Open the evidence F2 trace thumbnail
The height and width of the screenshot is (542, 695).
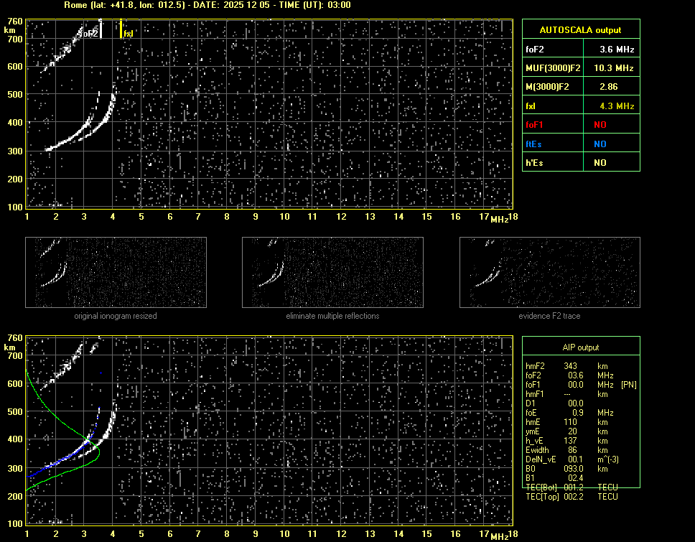(x=549, y=273)
